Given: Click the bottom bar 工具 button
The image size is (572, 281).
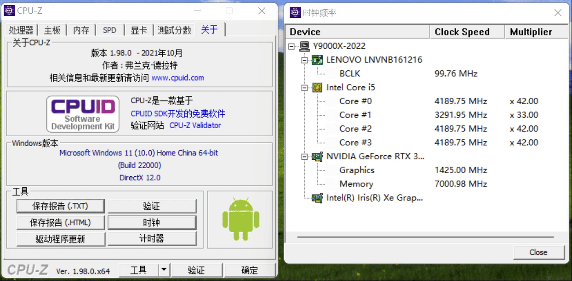Looking at the screenshot, I should 138,270.
